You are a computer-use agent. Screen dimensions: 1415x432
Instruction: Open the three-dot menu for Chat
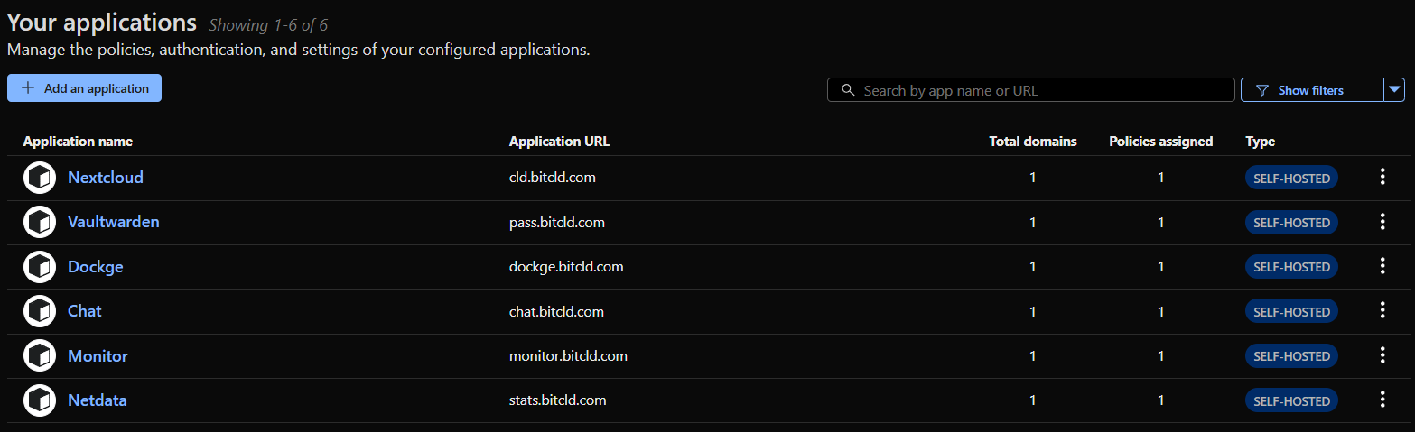1382,311
